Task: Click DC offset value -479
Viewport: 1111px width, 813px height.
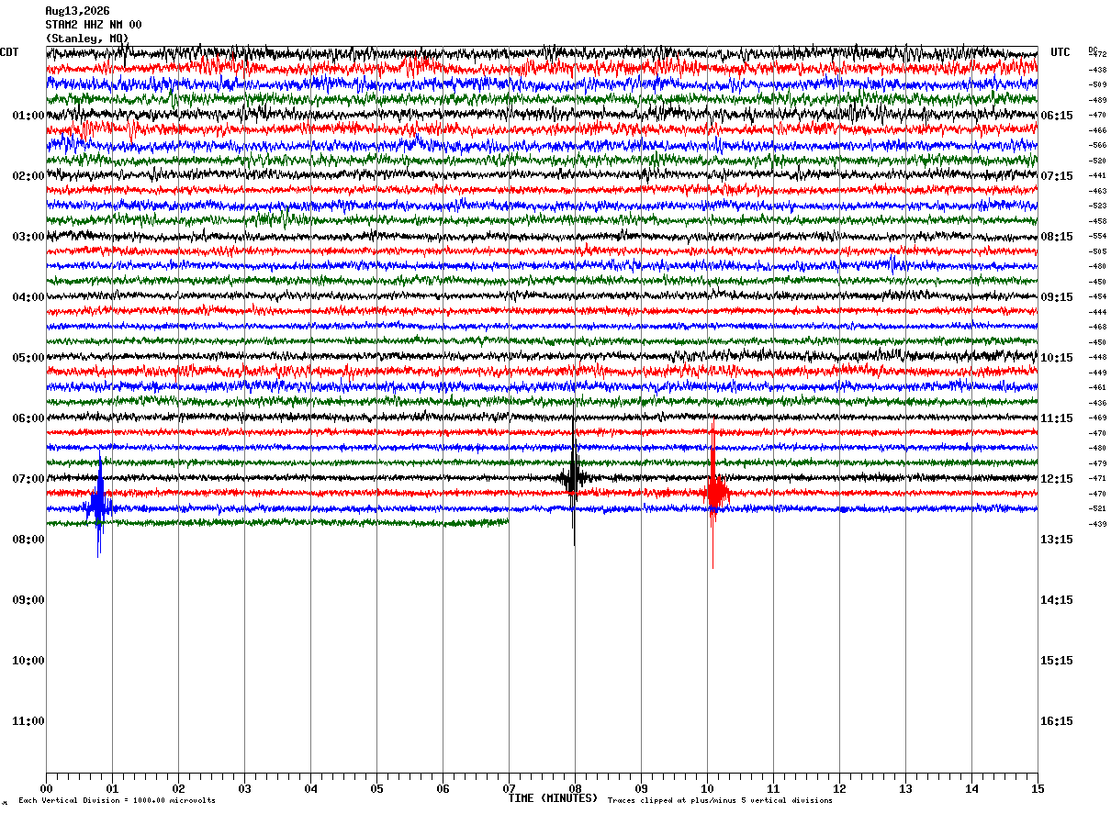Action: pyautogui.click(x=1097, y=463)
